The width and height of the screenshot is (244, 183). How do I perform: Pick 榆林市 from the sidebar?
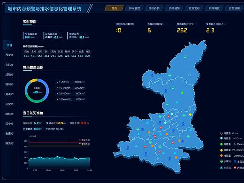(x=9, y=114)
